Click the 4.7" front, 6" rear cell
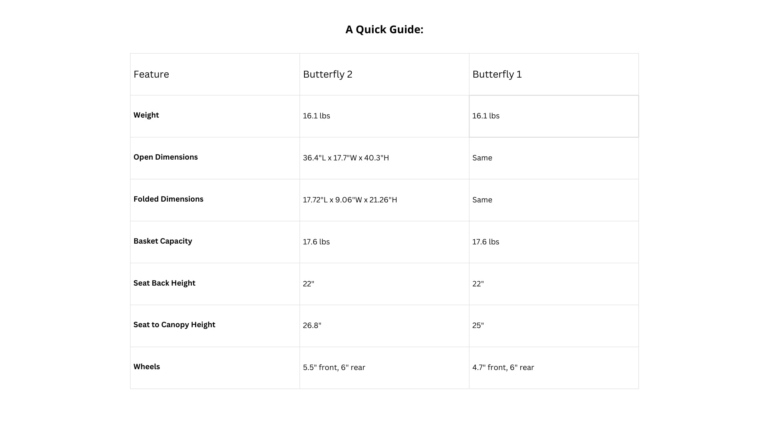The width and height of the screenshot is (769, 432). (503, 368)
